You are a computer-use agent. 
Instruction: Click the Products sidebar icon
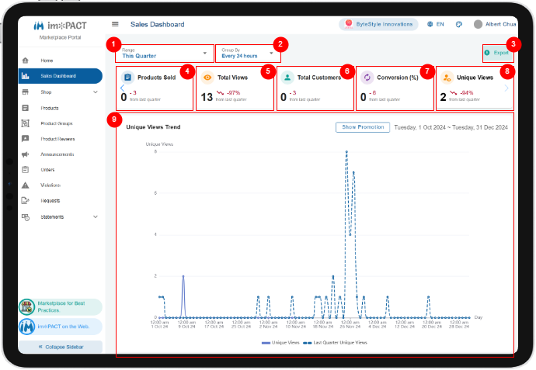(26, 108)
